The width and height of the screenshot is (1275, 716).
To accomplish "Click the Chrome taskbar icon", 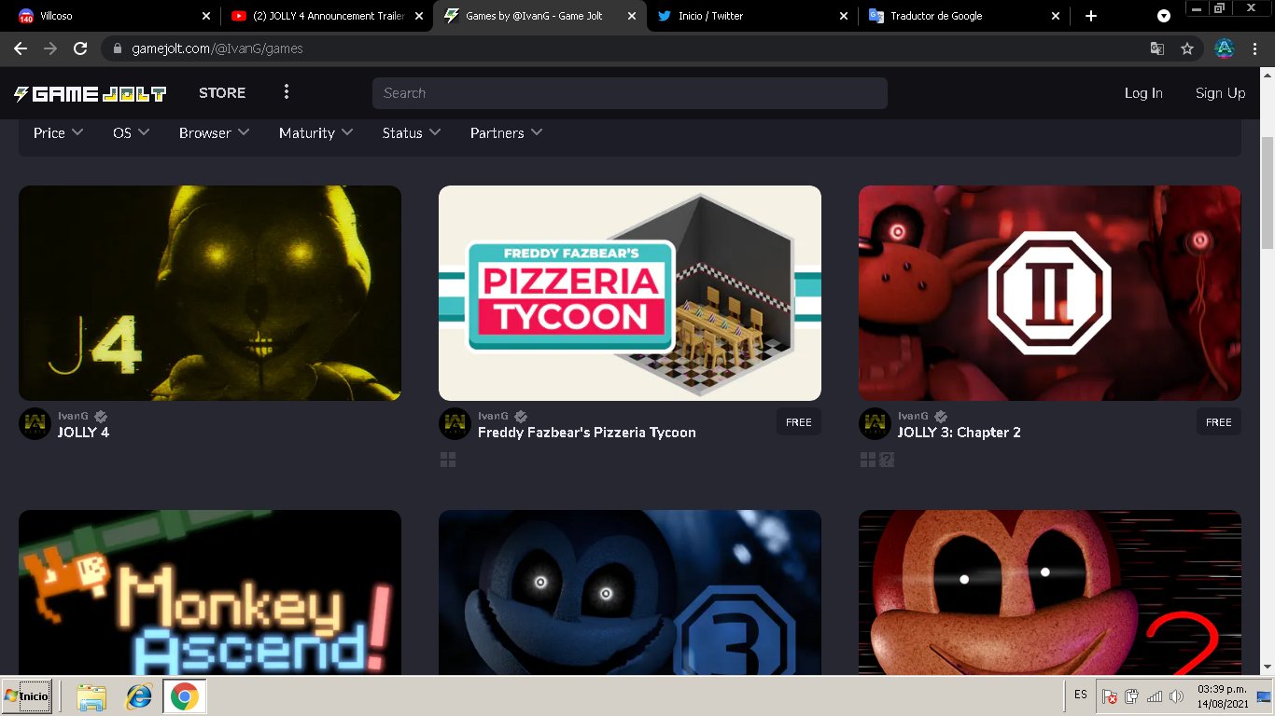I will 184,696.
